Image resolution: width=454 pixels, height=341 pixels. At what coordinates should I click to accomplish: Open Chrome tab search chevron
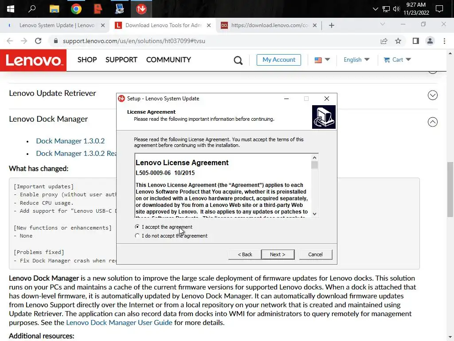tap(383, 24)
